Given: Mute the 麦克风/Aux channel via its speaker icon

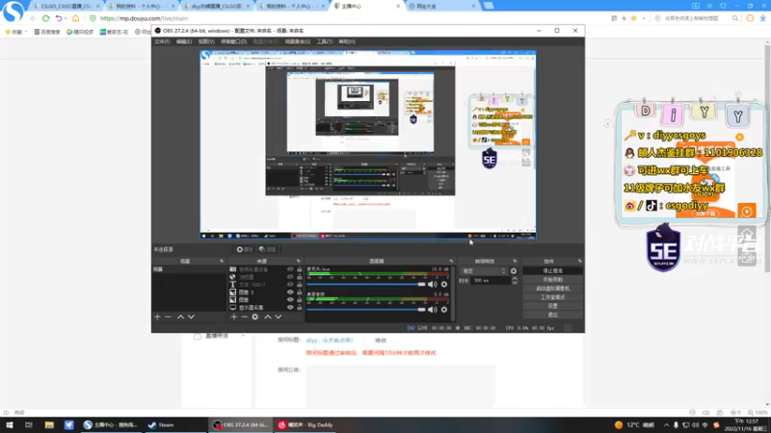Looking at the screenshot, I should click(432, 284).
